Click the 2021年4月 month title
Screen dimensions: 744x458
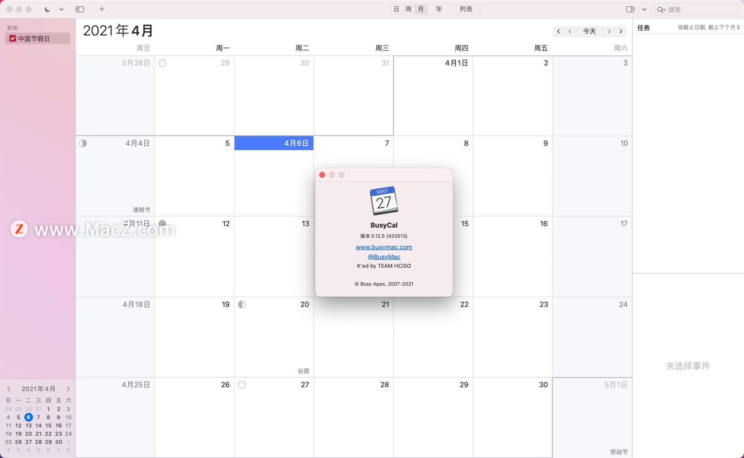[x=118, y=31]
